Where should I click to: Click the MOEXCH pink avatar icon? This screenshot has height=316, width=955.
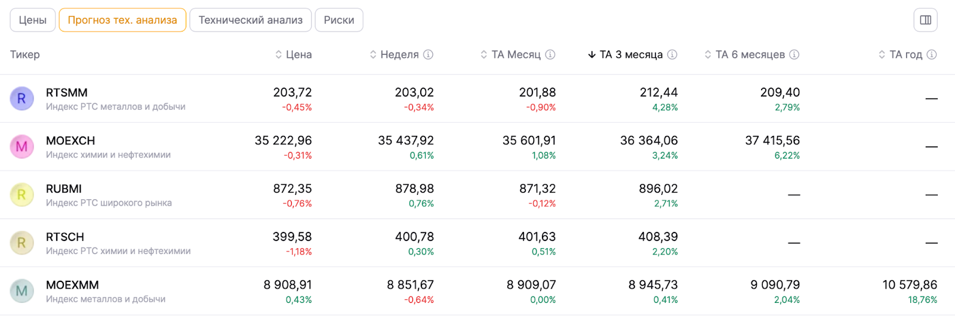[x=21, y=147]
